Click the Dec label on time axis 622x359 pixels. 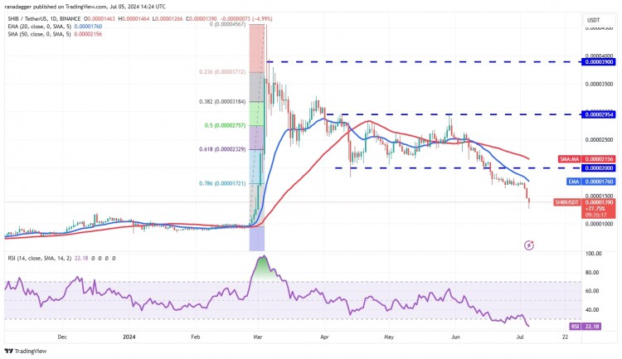pos(62,337)
